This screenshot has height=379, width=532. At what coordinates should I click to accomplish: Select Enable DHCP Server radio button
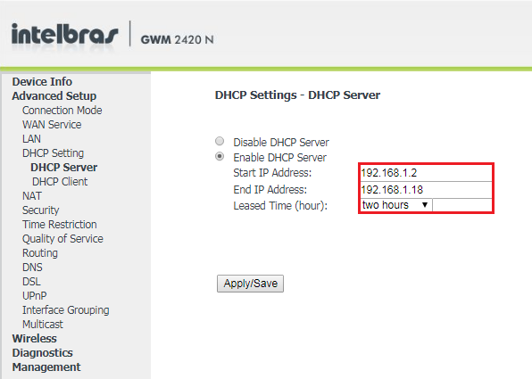click(220, 156)
